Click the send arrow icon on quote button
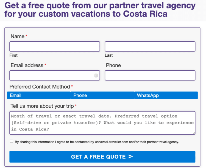Screen dimensions: 206x168 click(x=131, y=156)
